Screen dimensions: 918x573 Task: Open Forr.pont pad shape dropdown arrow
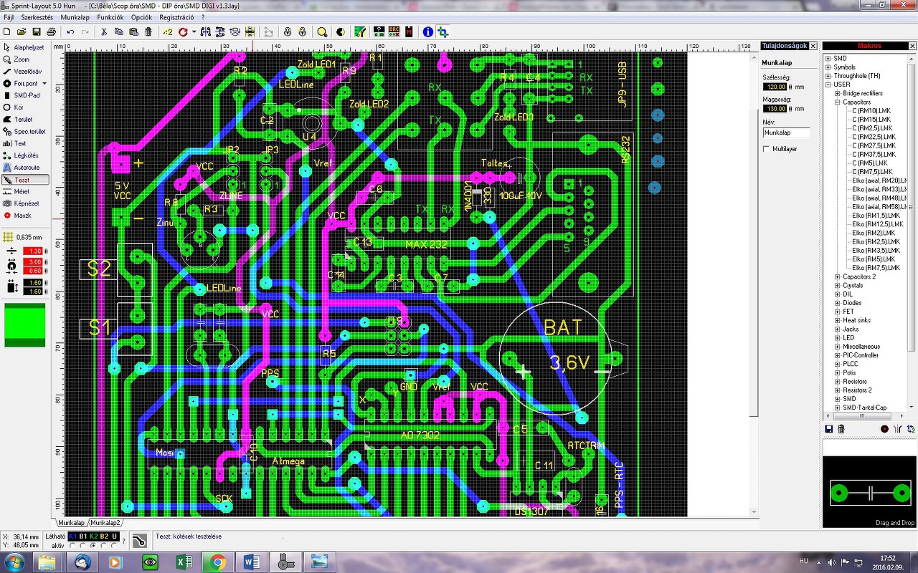click(44, 84)
